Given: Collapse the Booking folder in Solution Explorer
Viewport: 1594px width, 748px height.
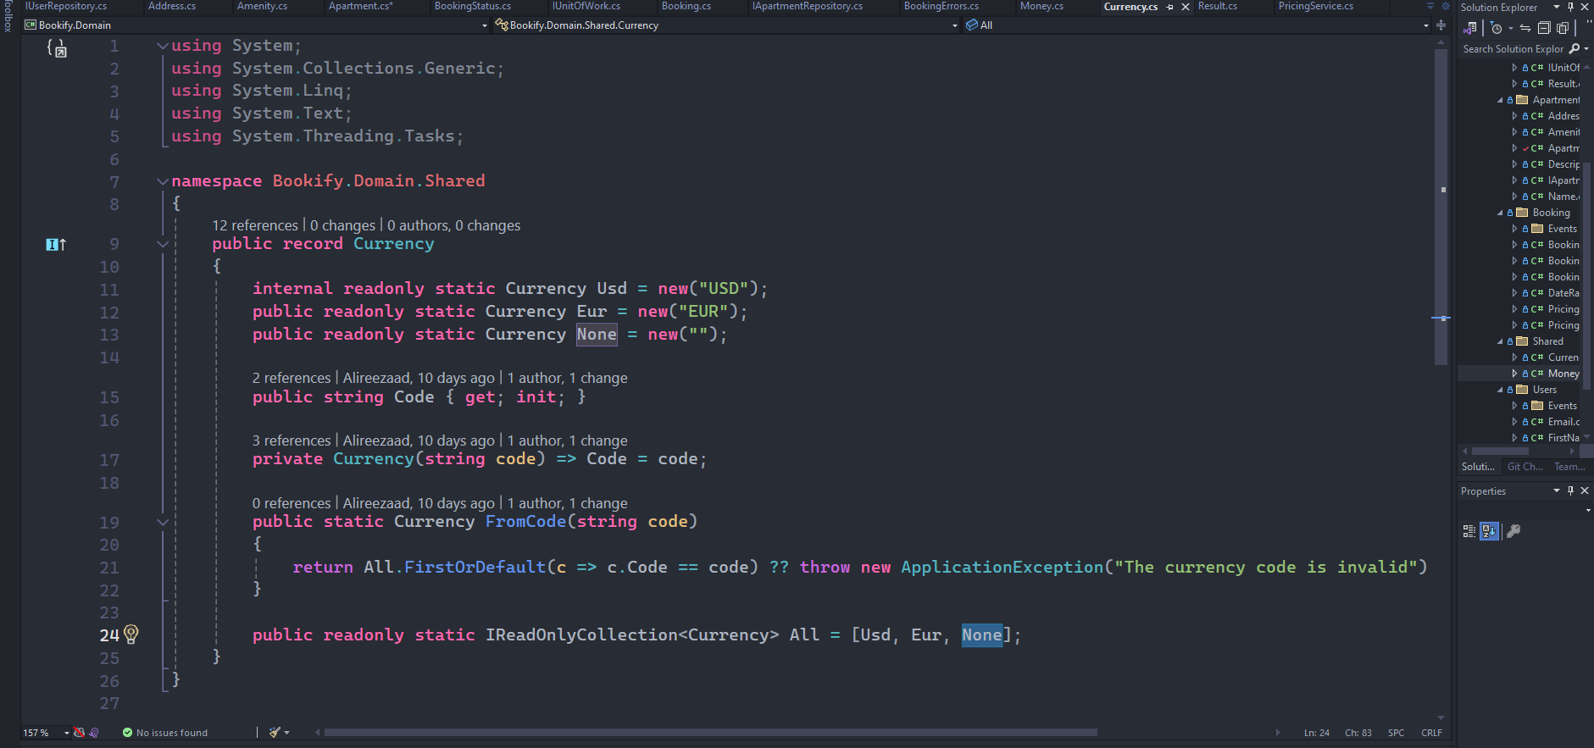Looking at the screenshot, I should click(x=1500, y=213).
